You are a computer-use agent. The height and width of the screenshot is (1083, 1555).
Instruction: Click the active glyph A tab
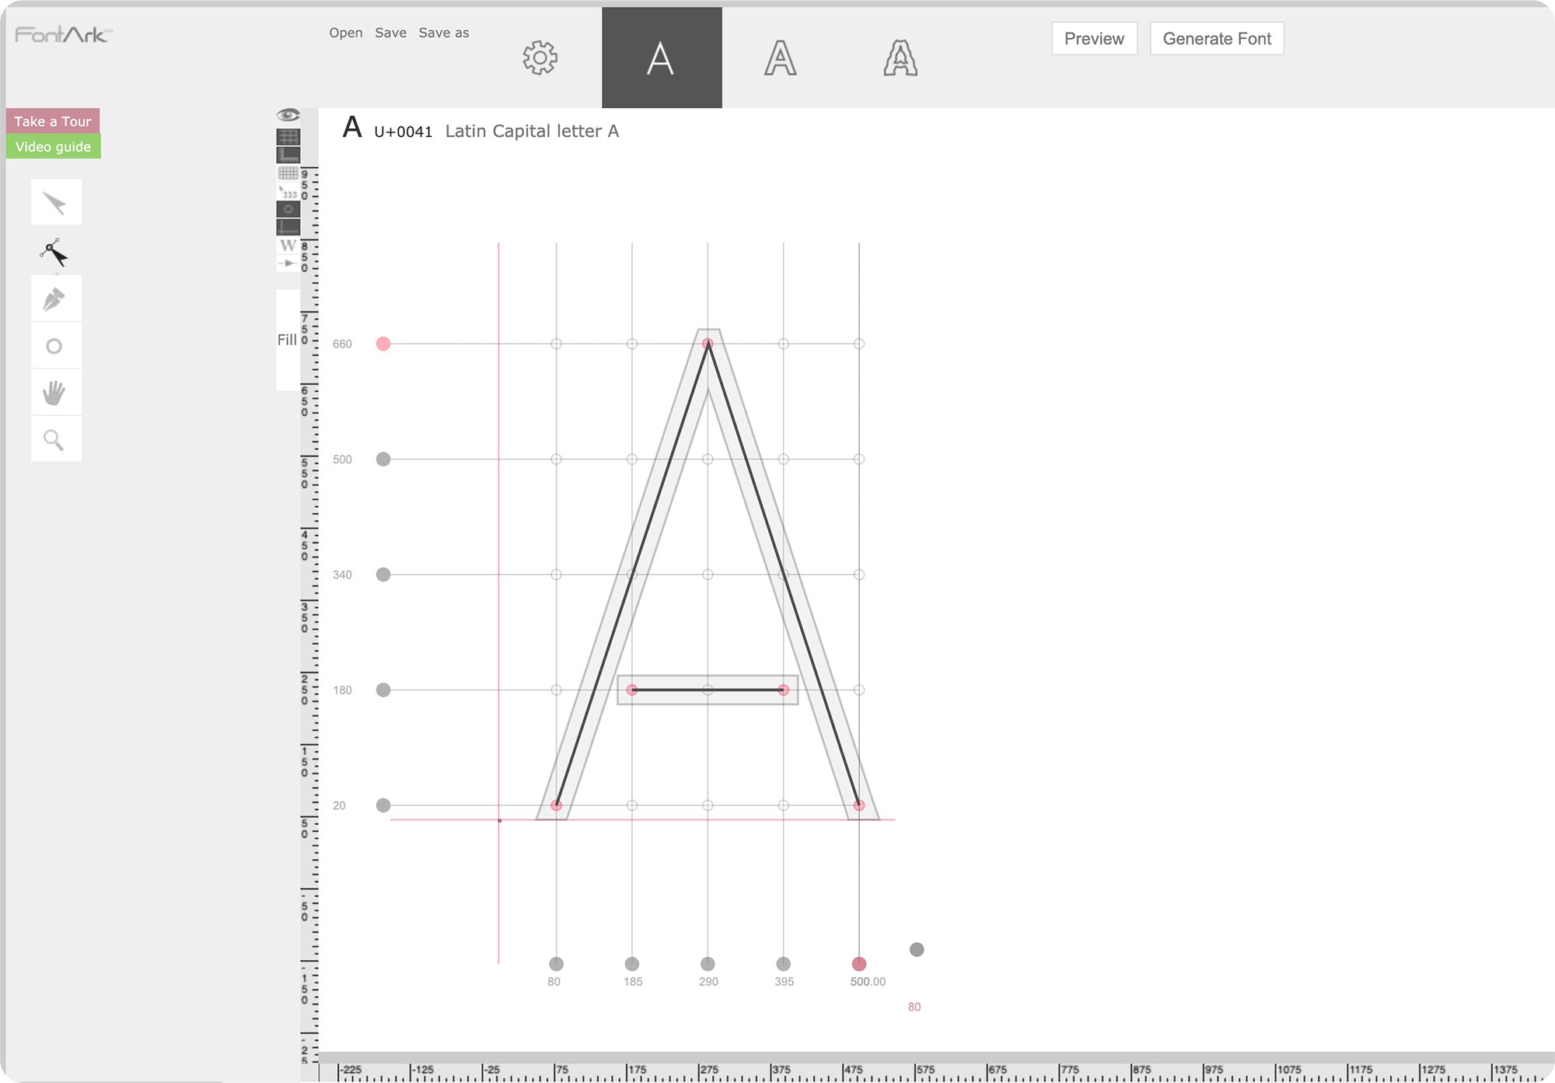click(x=661, y=57)
